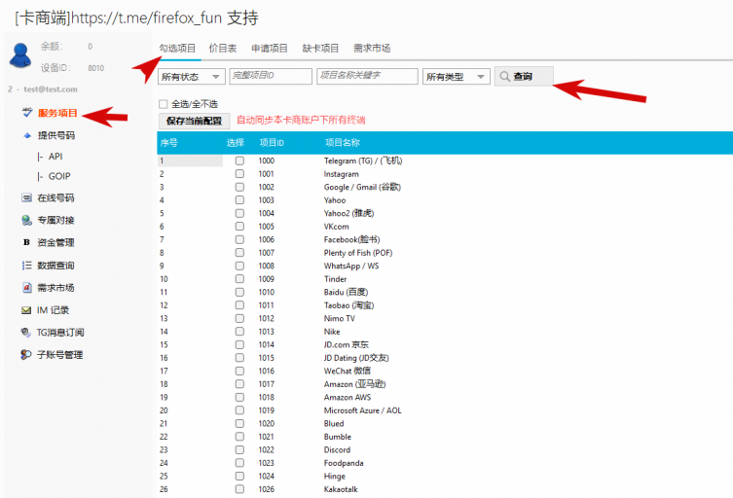
Task: Open 数据查询 in the sidebar
Action: point(55,266)
